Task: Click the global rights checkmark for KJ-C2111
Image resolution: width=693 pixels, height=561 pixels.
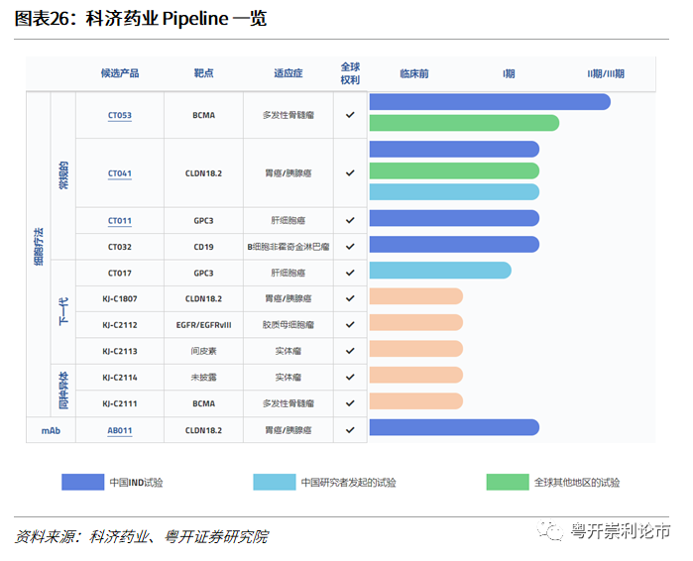Action: click(x=350, y=403)
